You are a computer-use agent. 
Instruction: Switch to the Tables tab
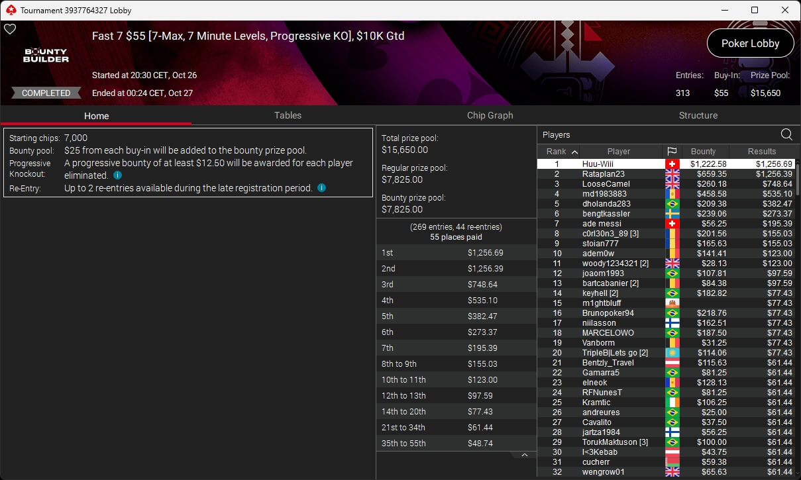[x=288, y=115]
